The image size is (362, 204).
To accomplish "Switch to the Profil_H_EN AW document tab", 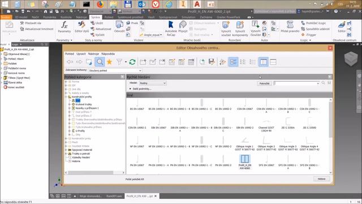I will point(140,196).
